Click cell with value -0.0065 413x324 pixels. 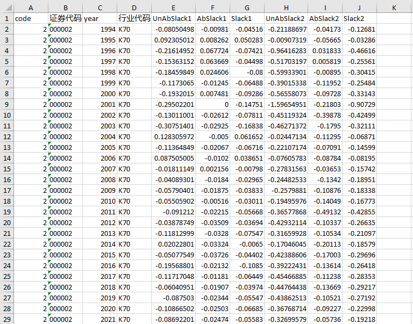(x=247, y=244)
